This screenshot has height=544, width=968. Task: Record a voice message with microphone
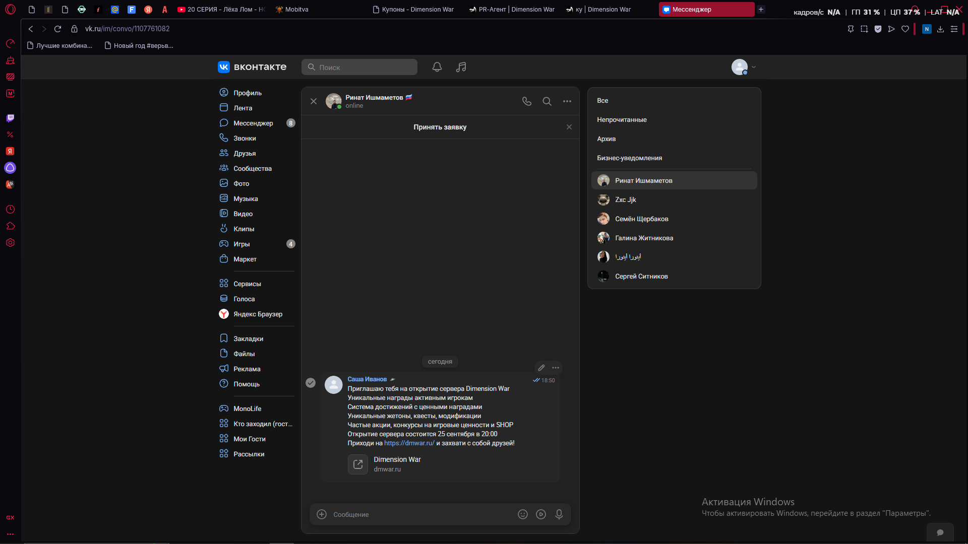559,514
